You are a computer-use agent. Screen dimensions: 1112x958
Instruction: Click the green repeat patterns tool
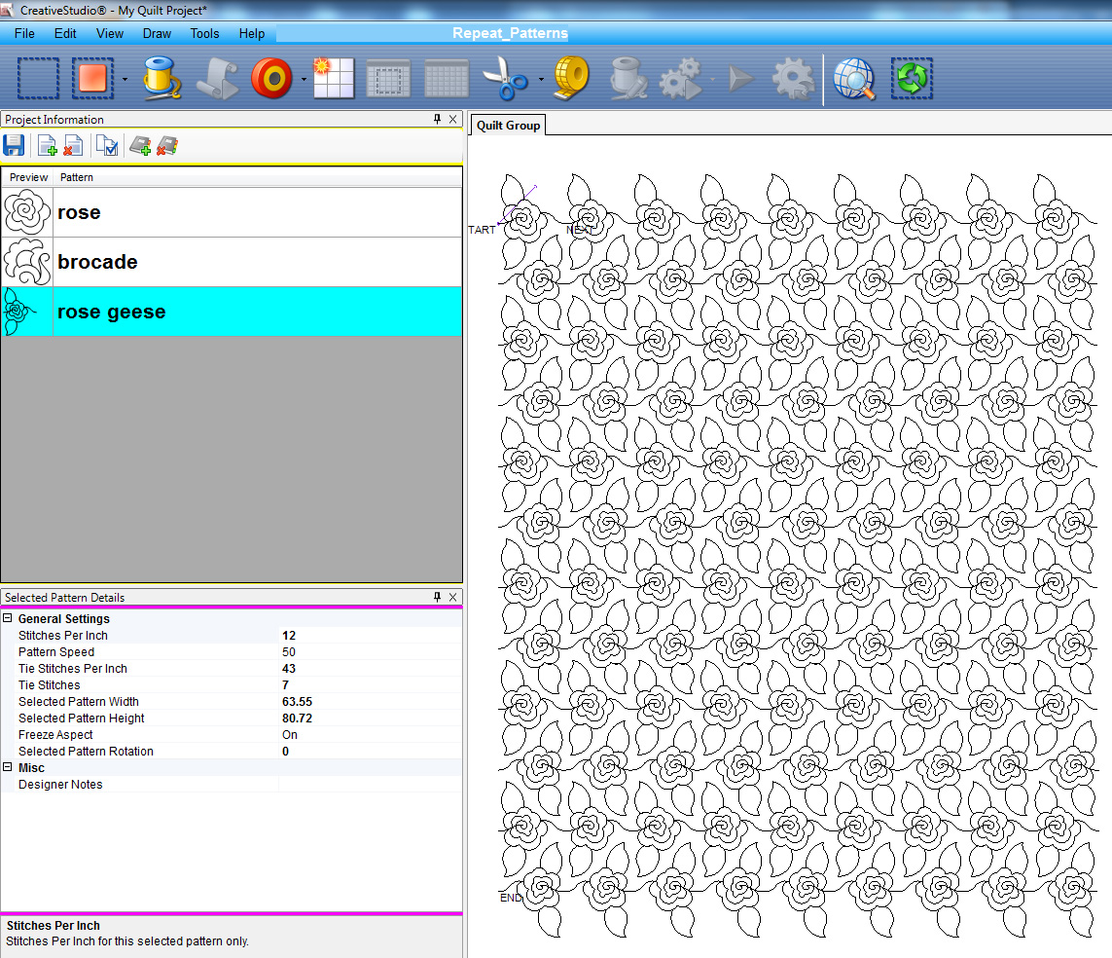(x=911, y=80)
